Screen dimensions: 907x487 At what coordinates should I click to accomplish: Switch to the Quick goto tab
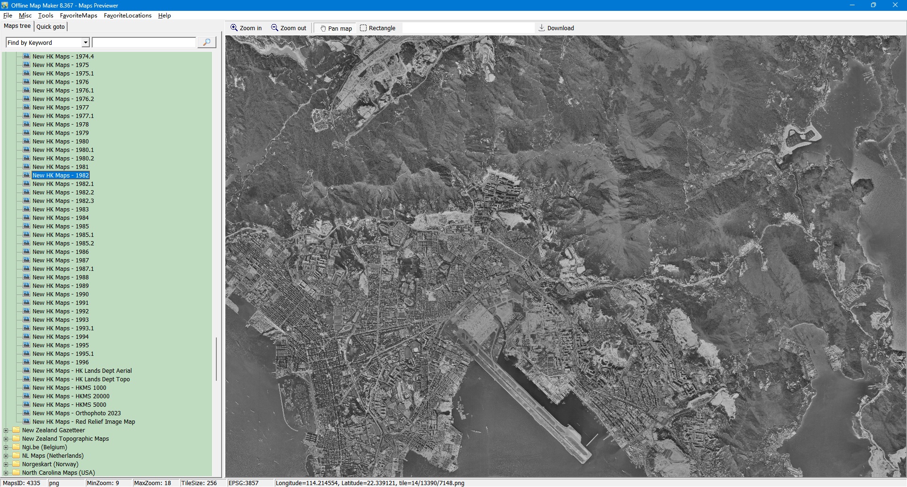[x=51, y=26]
